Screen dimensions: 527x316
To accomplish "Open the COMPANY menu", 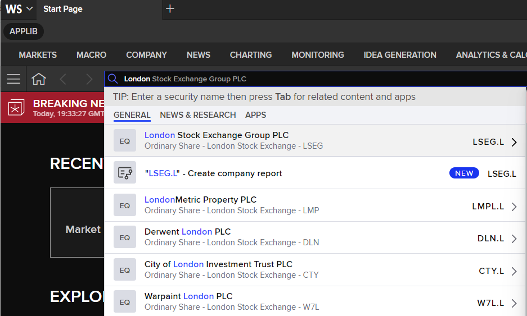I will (x=147, y=54).
